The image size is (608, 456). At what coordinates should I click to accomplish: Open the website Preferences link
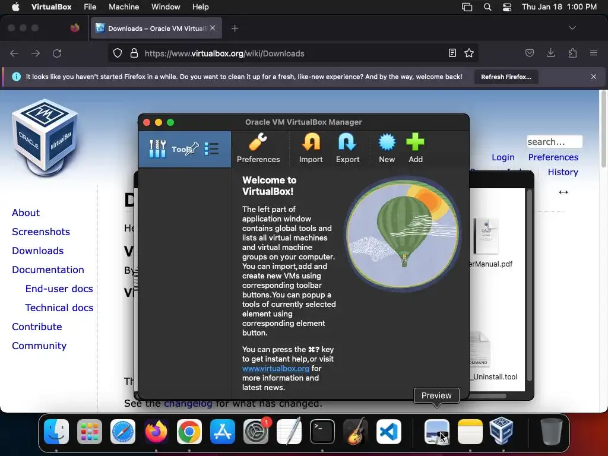point(553,157)
